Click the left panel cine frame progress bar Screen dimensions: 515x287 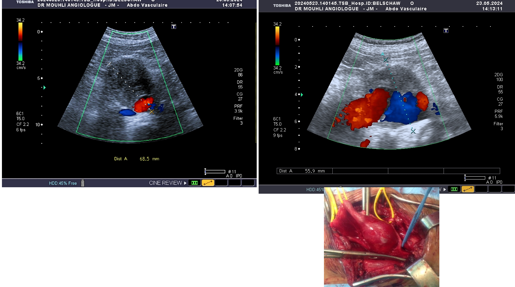coord(215,172)
